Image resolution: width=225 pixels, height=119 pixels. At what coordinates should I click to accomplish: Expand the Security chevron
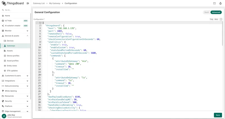[27, 101]
